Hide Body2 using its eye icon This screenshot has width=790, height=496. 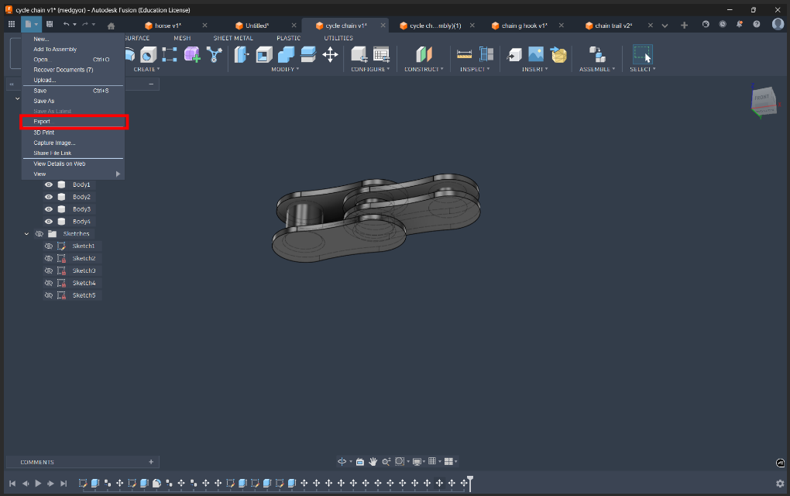coord(49,197)
